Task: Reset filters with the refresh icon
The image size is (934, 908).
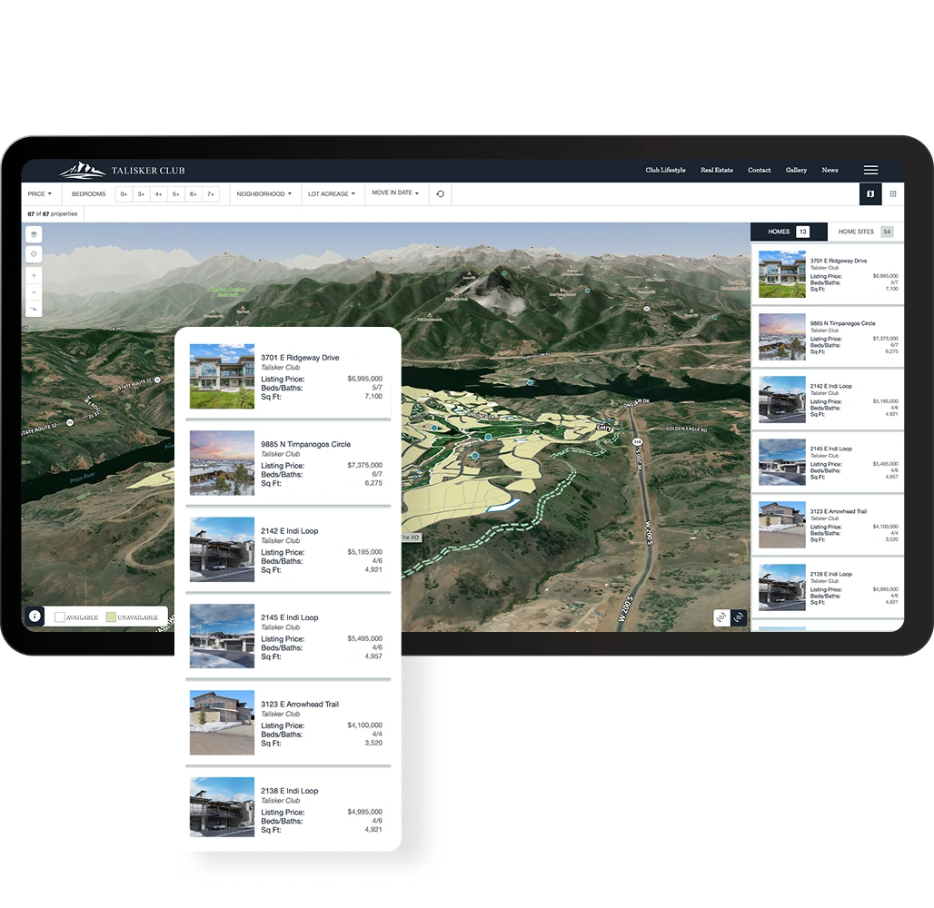Action: (440, 194)
